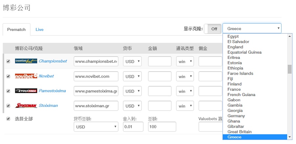This screenshot has width=296, height=144.
Task: Choose Fiji from the list
Action: point(255,79)
